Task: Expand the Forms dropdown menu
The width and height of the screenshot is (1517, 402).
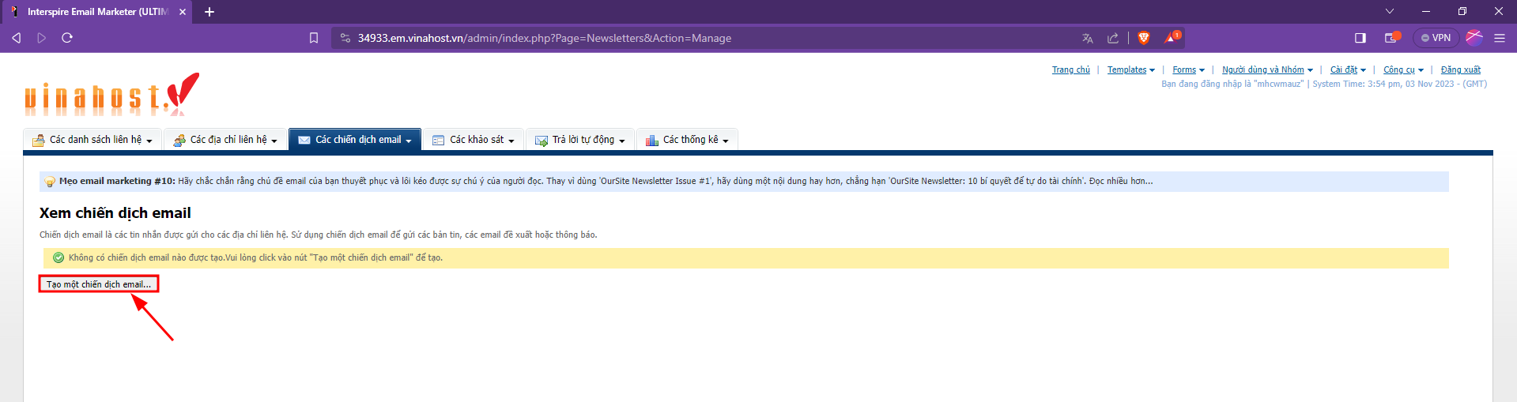Action: [1188, 70]
